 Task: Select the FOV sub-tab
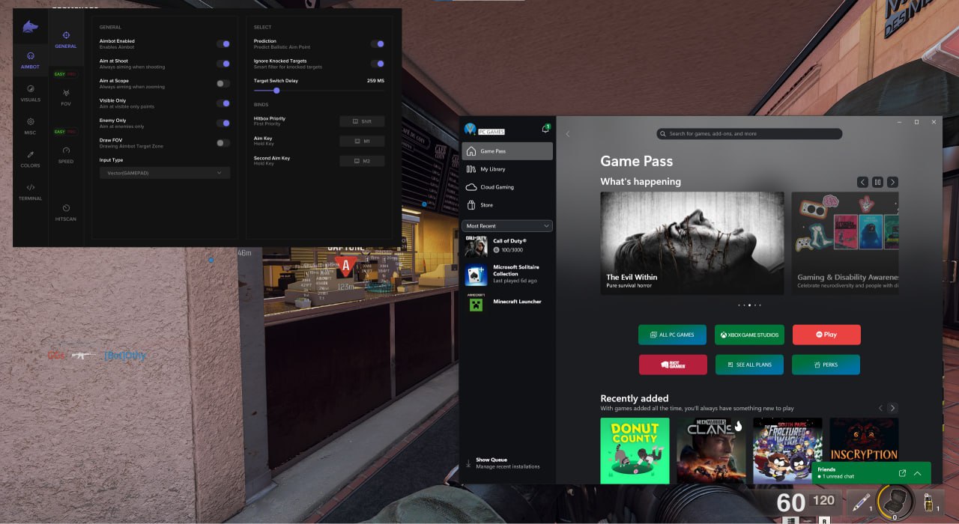click(66, 97)
